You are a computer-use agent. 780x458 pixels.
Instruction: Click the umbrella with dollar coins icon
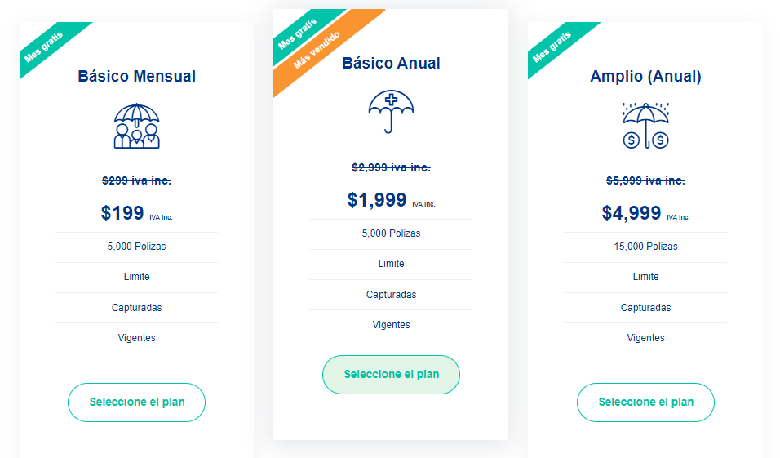pyautogui.click(x=645, y=126)
